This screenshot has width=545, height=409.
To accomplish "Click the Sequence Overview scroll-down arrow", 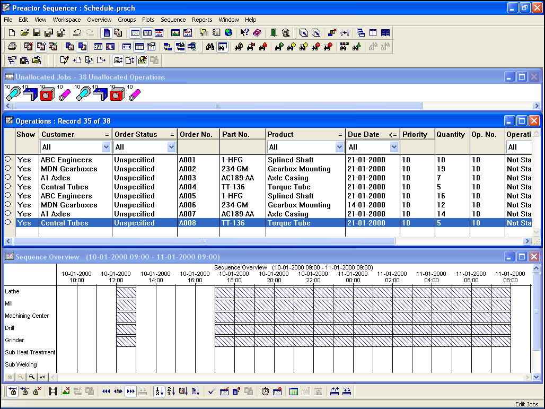I will tap(536, 377).
